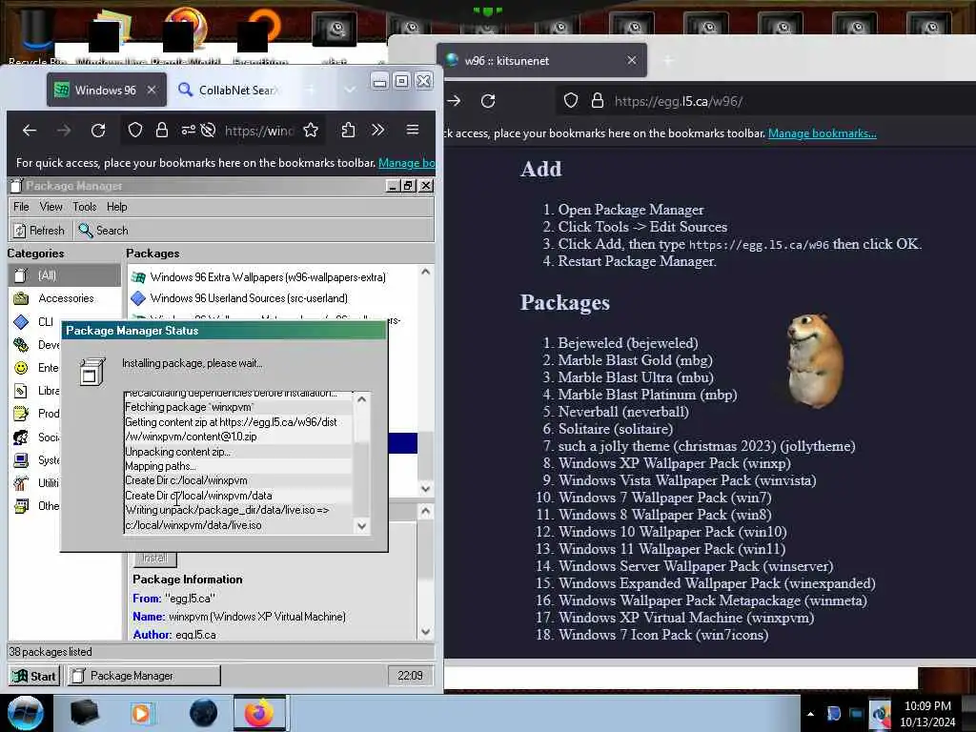Image resolution: width=976 pixels, height=732 pixels.
Task: Go forward in the kitsunenet browser window
Action: click(x=454, y=101)
